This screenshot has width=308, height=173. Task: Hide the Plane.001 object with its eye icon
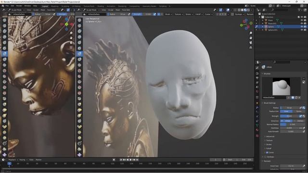tap(302, 24)
